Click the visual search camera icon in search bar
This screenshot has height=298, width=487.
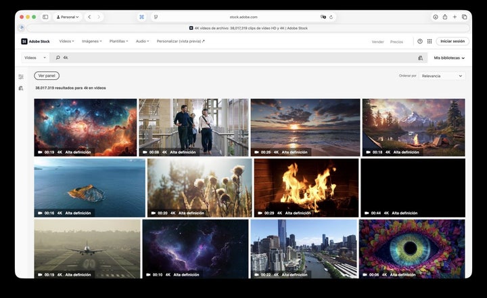coord(420,58)
